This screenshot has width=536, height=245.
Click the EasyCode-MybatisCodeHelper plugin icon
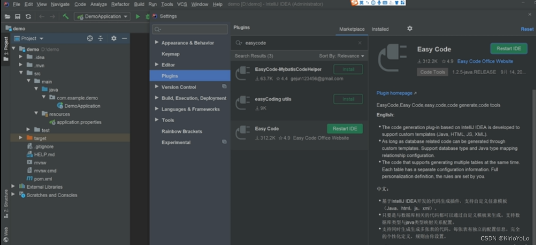coord(243,73)
